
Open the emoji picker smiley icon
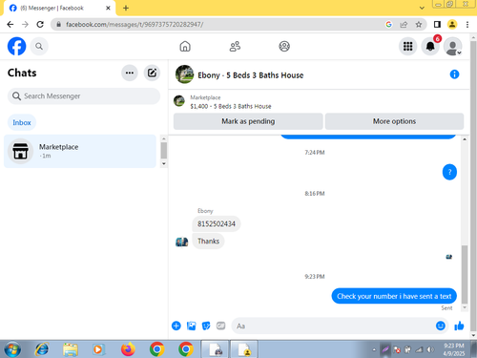pyautogui.click(x=441, y=326)
